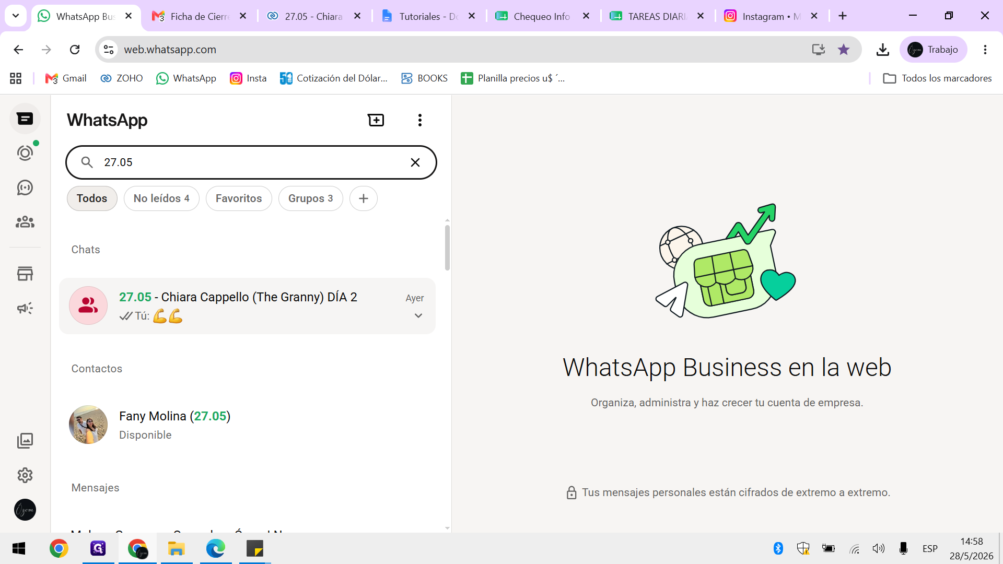1003x564 pixels.
Task: Add a new chat filter list
Action: (x=364, y=198)
